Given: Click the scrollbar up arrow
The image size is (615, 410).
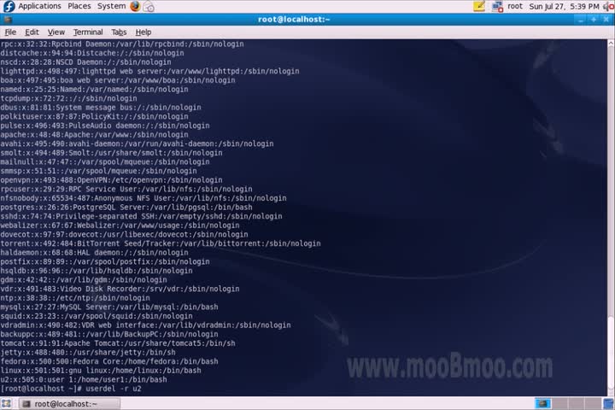Looking at the screenshot, I should pos(611,43).
